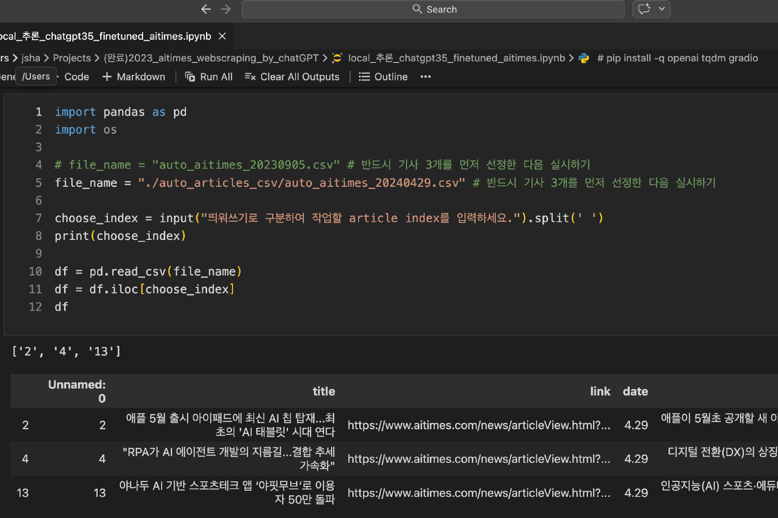Click the title cell starting with '애플 5월 출시'
This screenshot has height=518, width=778.
tap(230, 425)
